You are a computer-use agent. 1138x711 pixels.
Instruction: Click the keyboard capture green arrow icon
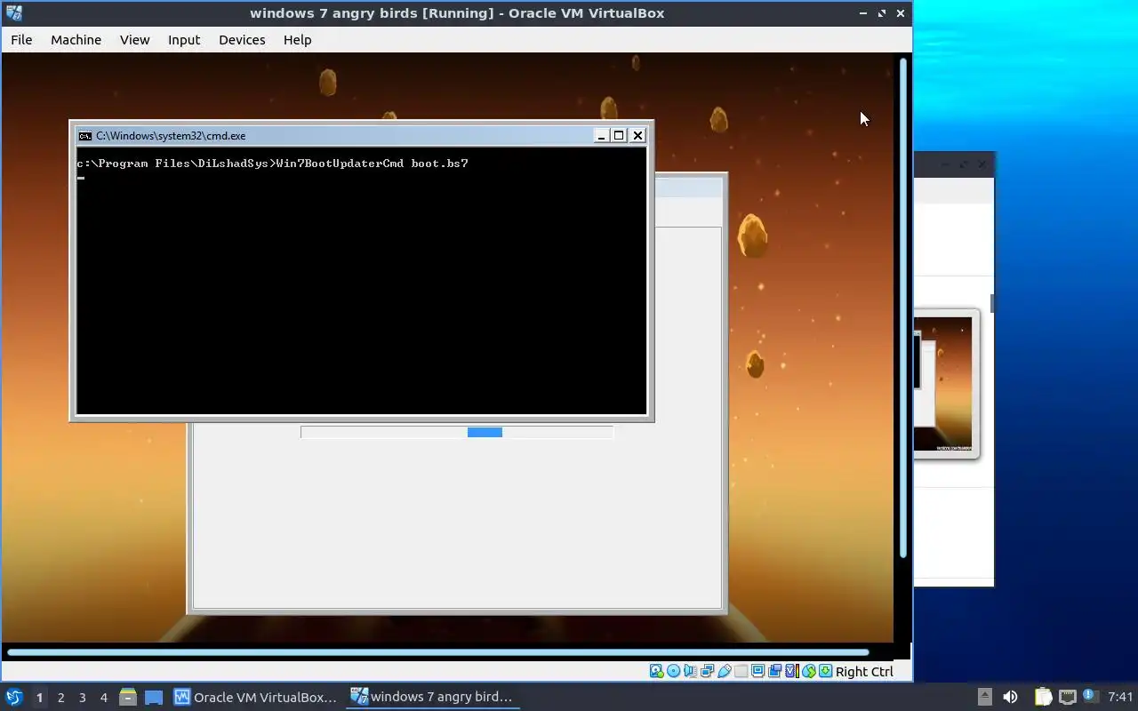tap(826, 671)
